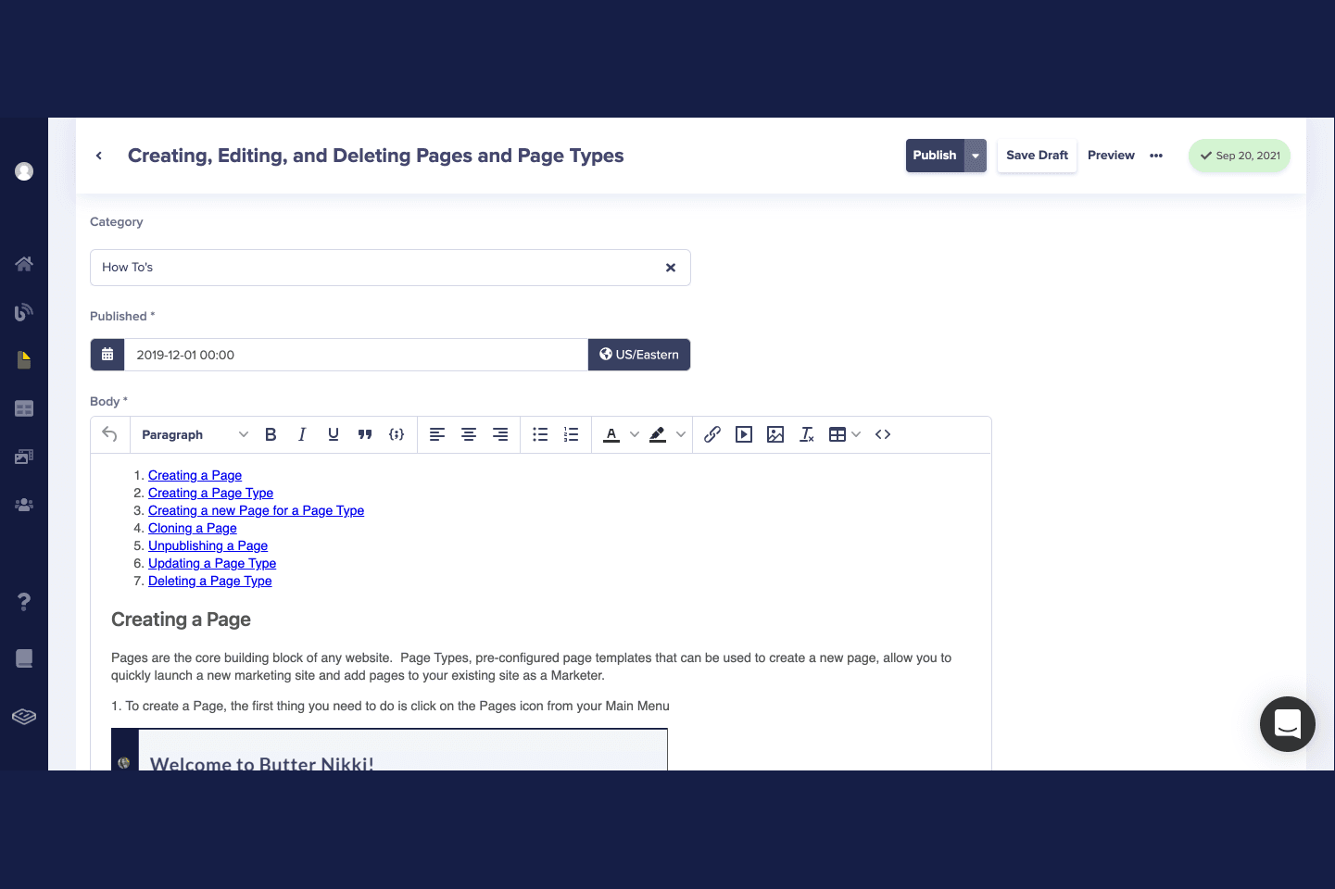Create a bulleted list
Screen dimensions: 1335x889
(540, 434)
